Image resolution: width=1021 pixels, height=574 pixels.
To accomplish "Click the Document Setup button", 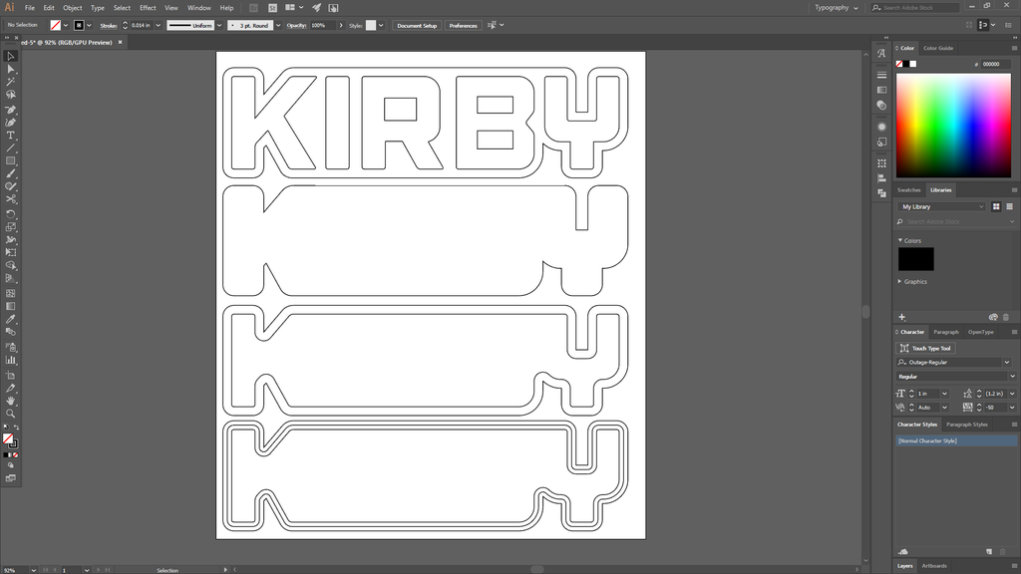I will [416, 25].
